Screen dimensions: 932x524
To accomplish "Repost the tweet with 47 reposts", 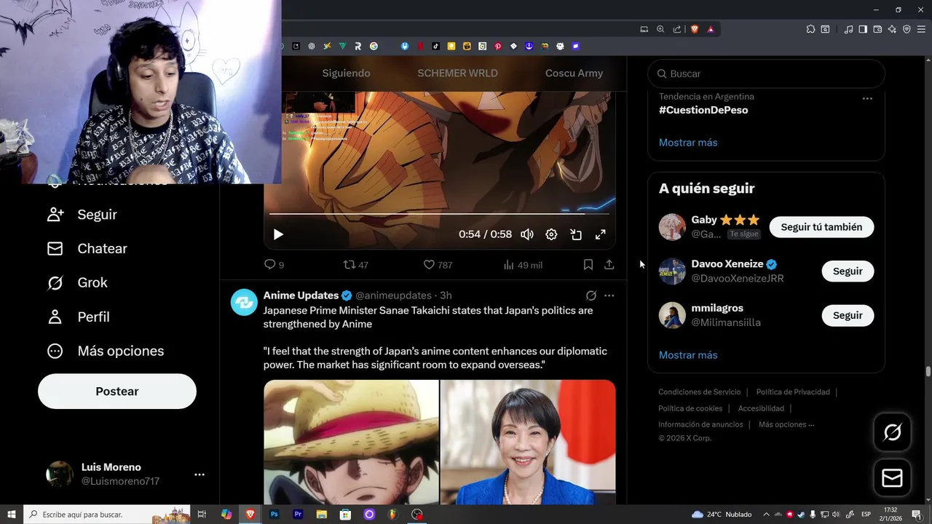I will click(x=355, y=265).
